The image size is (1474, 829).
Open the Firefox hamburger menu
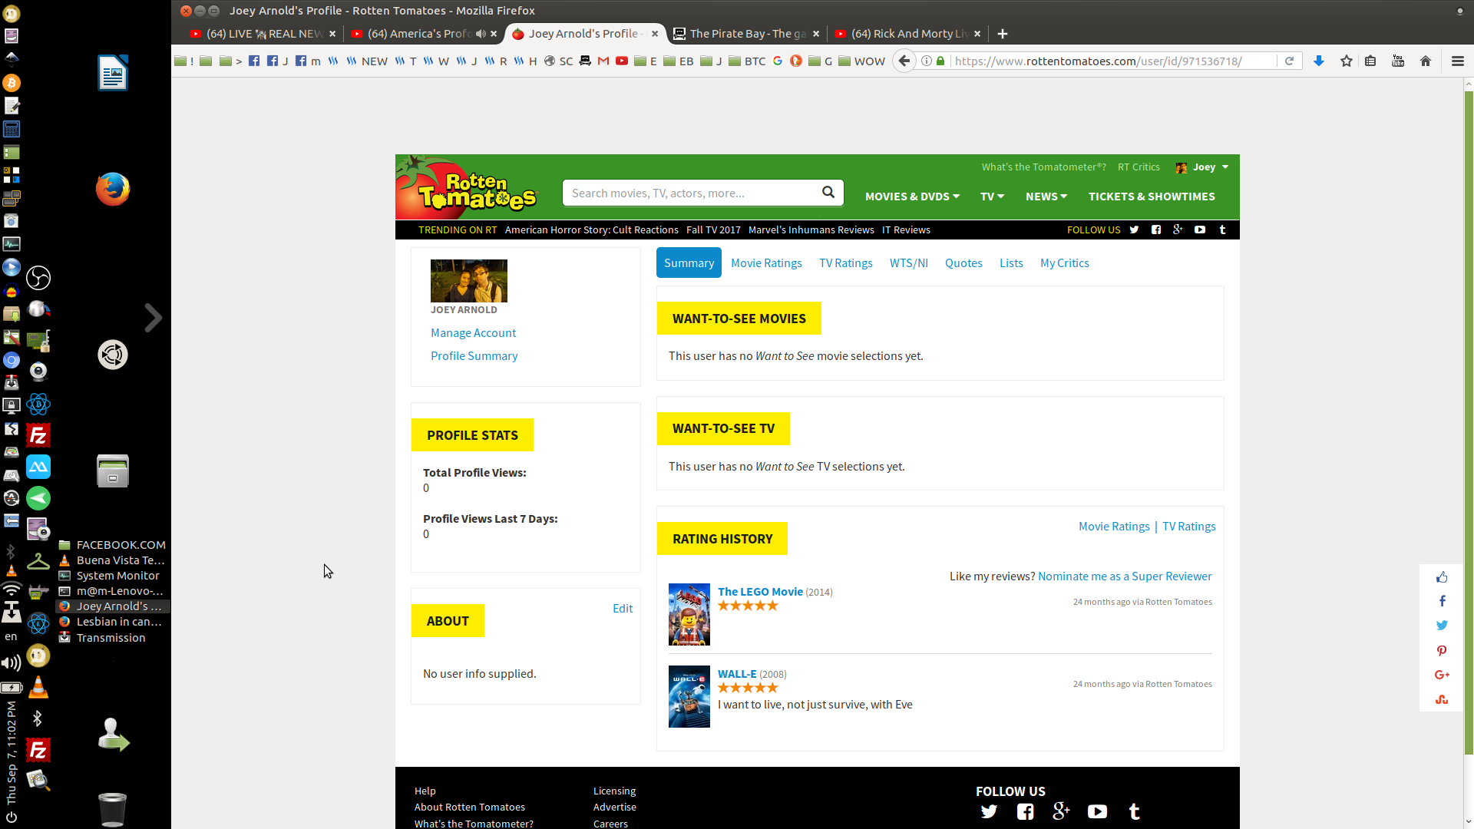tap(1457, 61)
